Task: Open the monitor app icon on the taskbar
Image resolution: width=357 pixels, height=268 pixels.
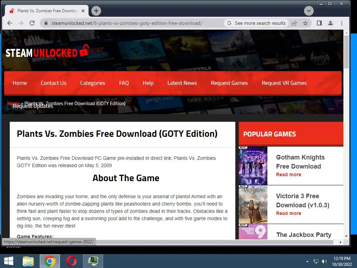Action: [93, 261]
